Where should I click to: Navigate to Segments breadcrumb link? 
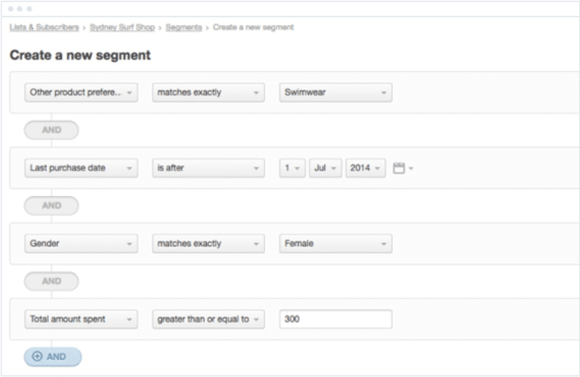click(x=184, y=27)
